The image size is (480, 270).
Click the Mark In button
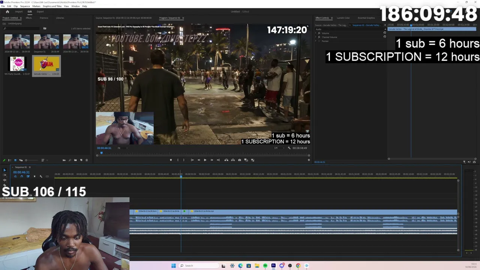pyautogui.click(x=178, y=160)
